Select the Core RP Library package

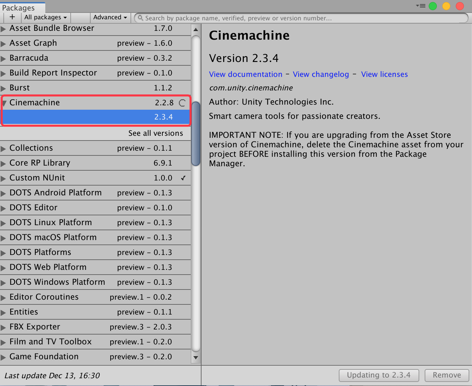tap(95, 163)
